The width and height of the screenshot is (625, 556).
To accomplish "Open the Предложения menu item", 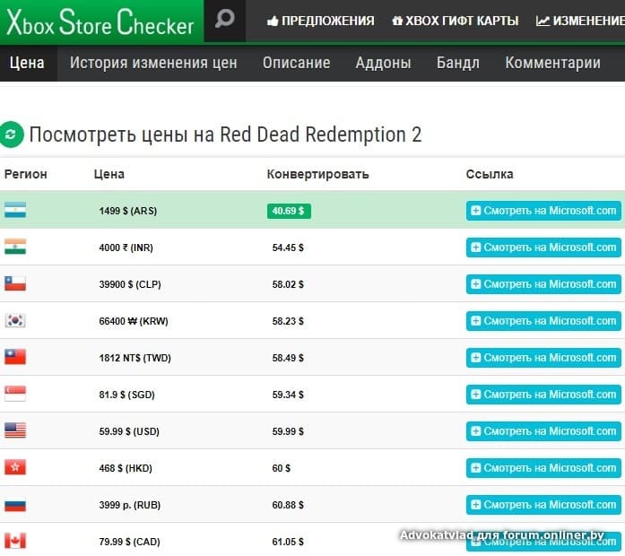I will (x=321, y=21).
